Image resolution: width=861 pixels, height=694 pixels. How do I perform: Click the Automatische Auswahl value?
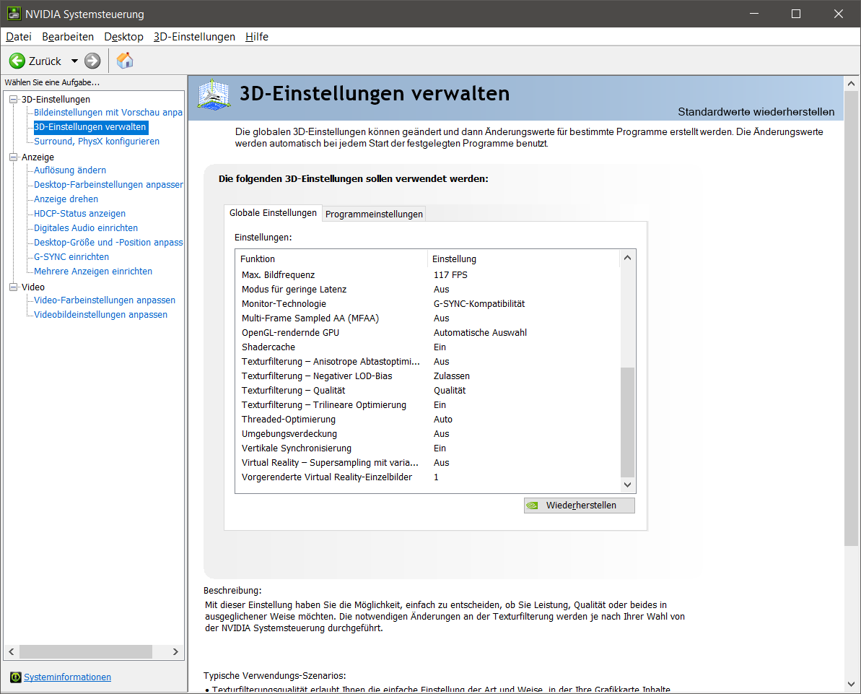(480, 332)
